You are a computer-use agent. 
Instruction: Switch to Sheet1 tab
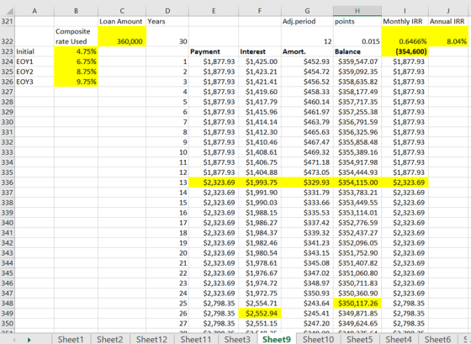(x=71, y=340)
